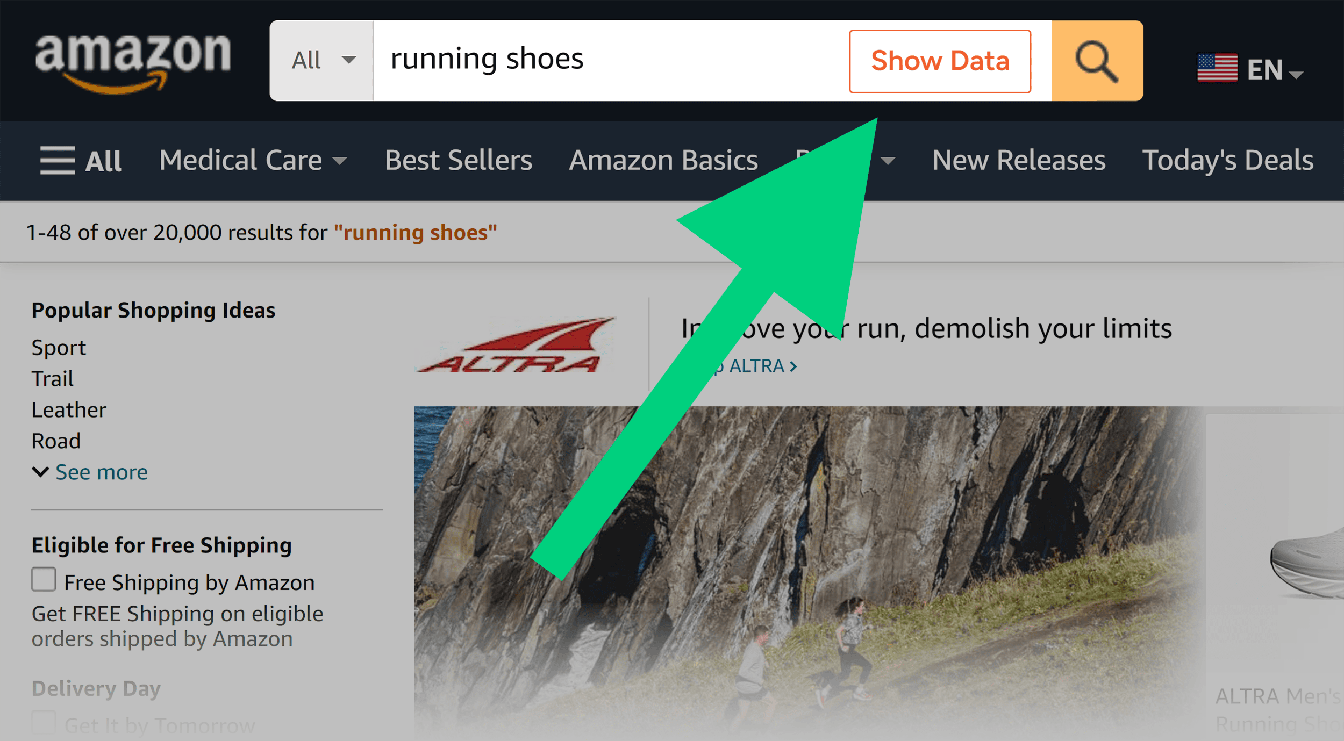Select the Sport shopping idea

pyautogui.click(x=59, y=347)
